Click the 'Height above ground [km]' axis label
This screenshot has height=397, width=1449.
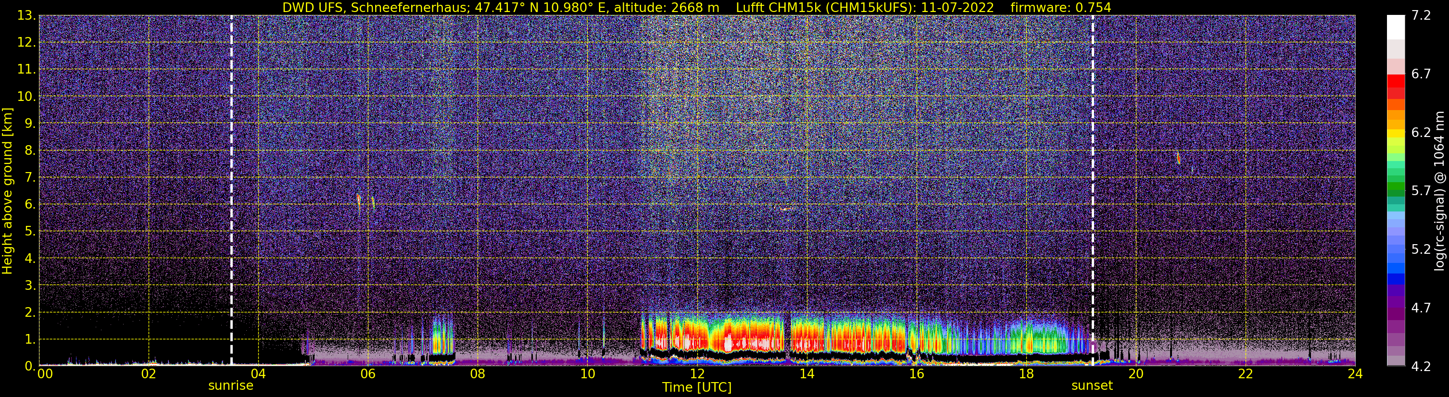tap(7, 191)
